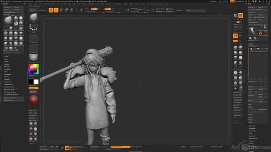Click the orange camera icon in bottom bar

pyautogui.click(x=67, y=148)
